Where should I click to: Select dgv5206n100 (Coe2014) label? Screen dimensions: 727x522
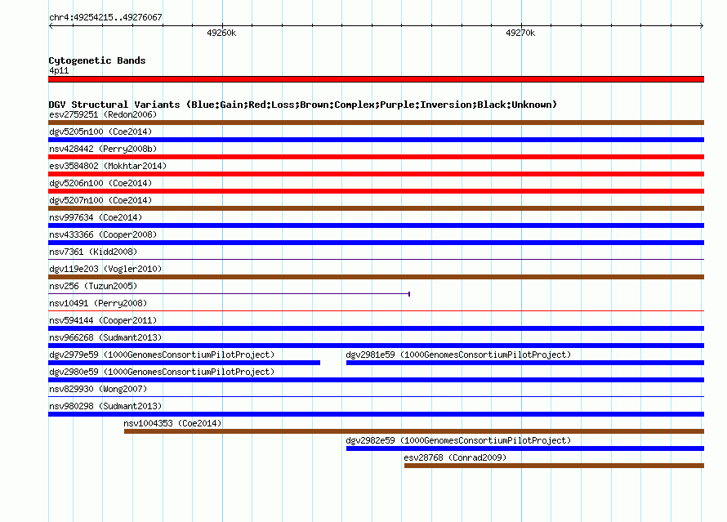100,183
